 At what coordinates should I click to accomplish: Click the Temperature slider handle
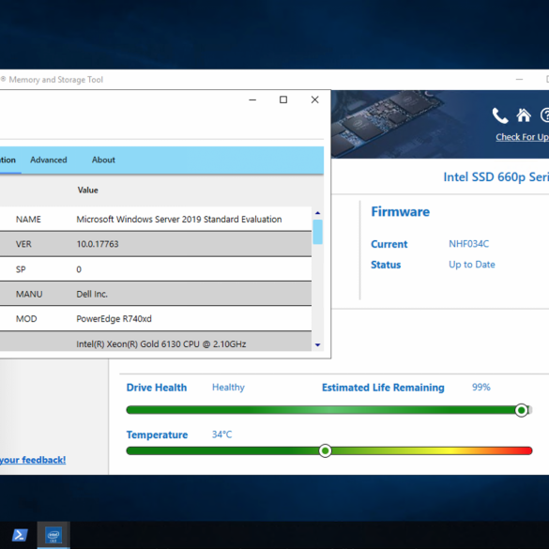coord(326,450)
